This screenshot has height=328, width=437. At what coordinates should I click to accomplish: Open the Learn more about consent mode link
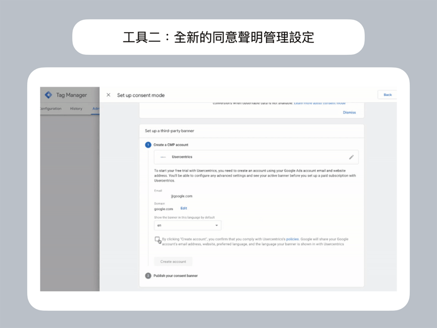(x=320, y=103)
